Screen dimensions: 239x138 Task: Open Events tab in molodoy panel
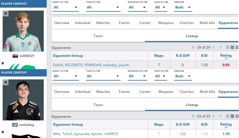[x=124, y=92]
